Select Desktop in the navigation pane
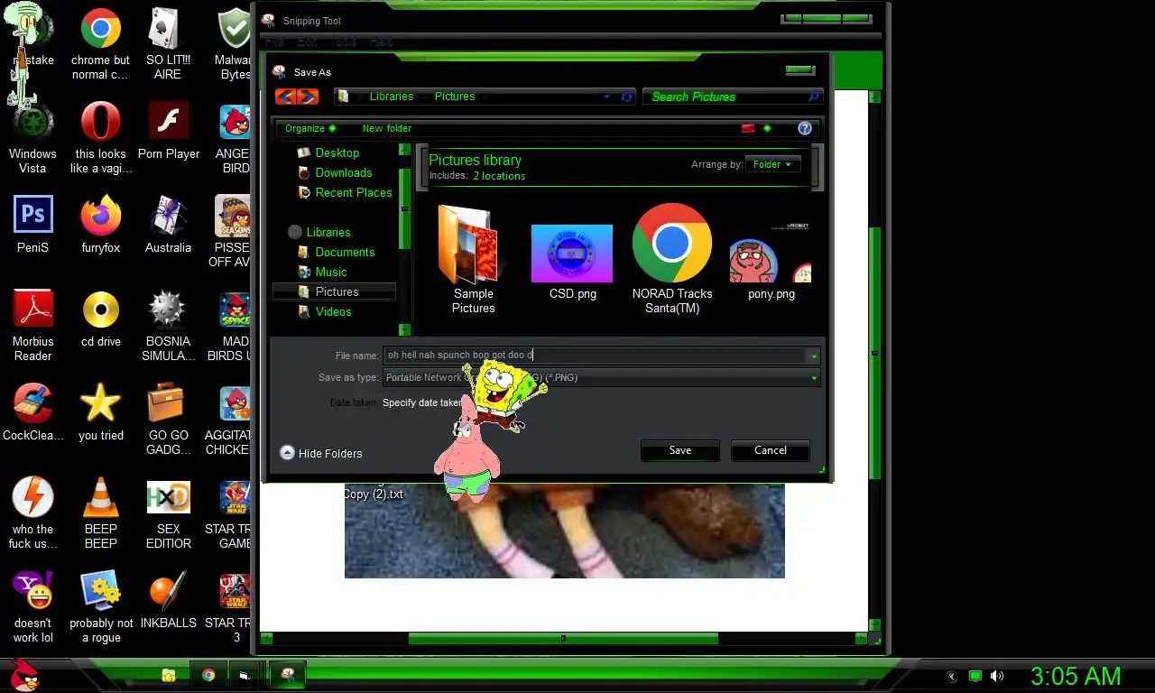The image size is (1155, 693). 337,152
